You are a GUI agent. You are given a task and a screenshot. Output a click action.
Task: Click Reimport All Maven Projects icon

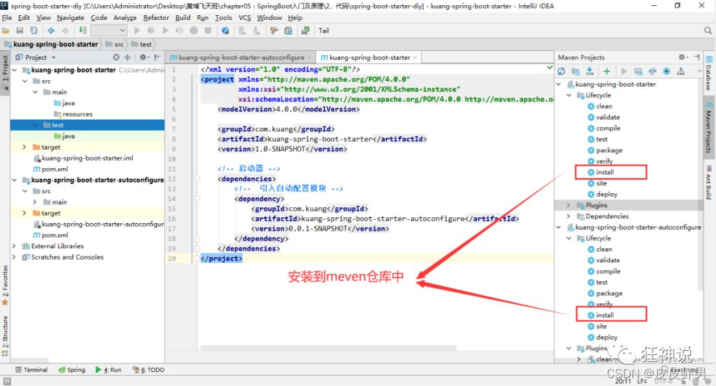(562, 72)
